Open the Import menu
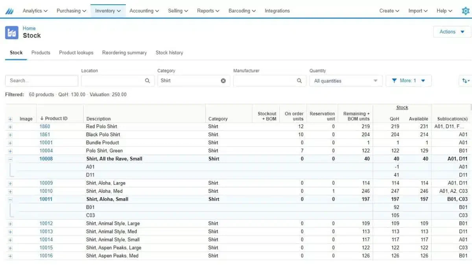Viewport: 472px width, 265px height. pos(418,11)
